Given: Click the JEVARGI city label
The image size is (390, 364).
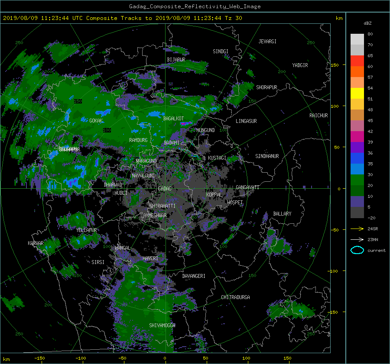Looking at the screenshot, I should 267,42.
